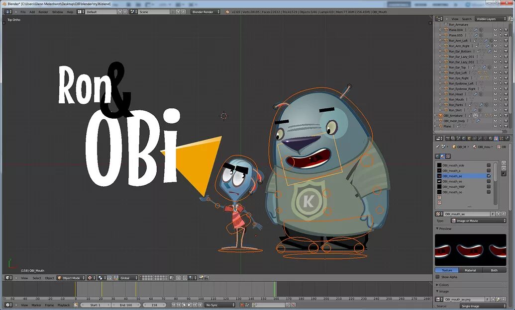Play animation forward button
Screen dimensions: 515x310
(189, 305)
